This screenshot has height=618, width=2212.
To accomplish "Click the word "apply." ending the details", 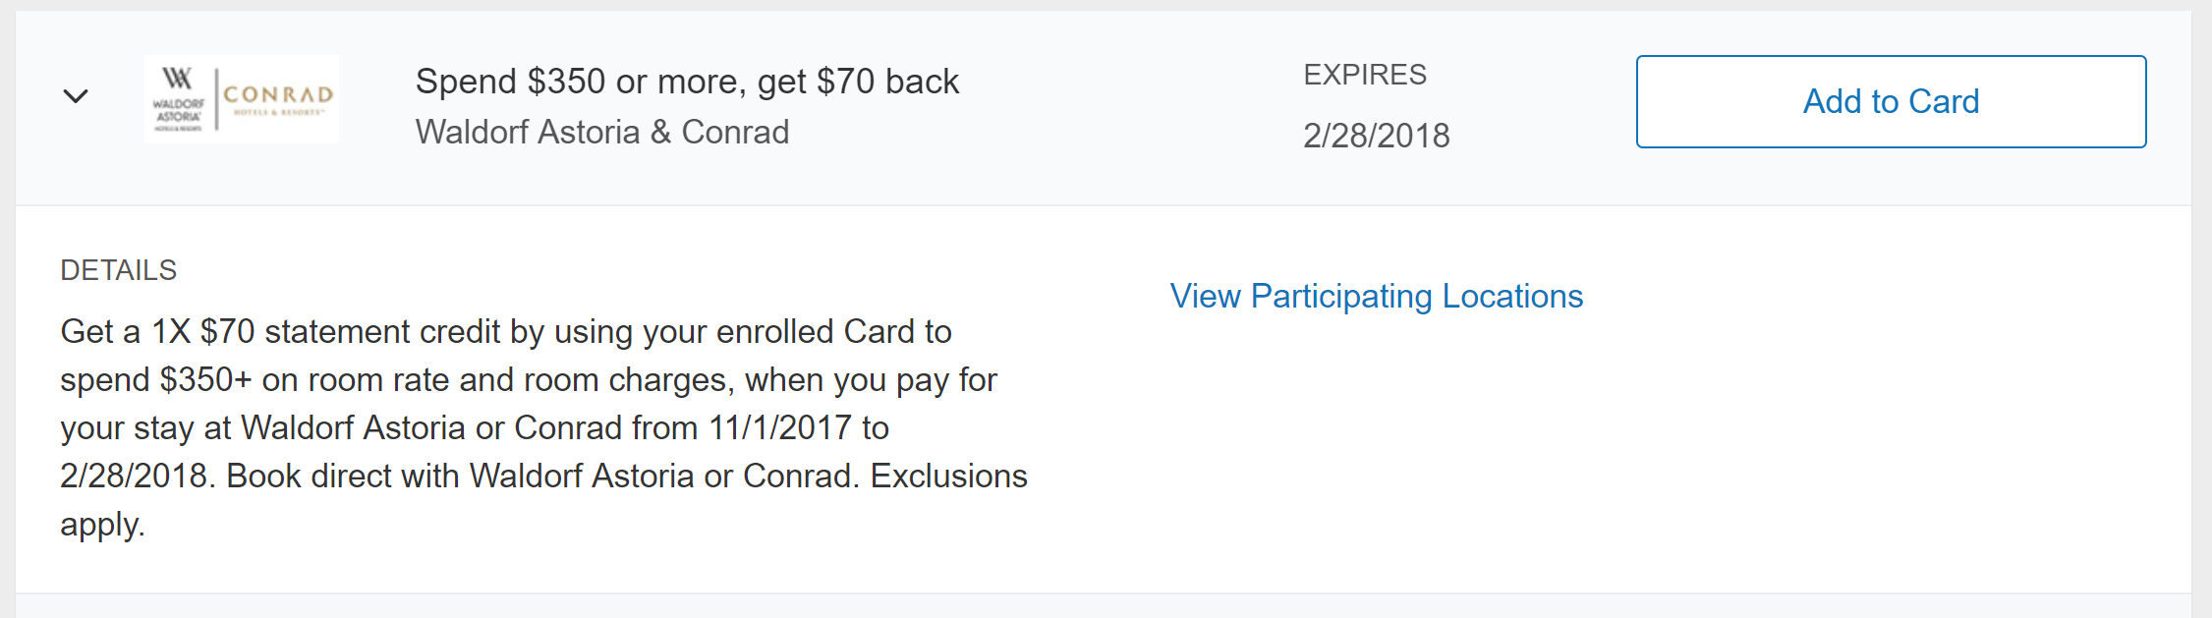I will coord(102,525).
